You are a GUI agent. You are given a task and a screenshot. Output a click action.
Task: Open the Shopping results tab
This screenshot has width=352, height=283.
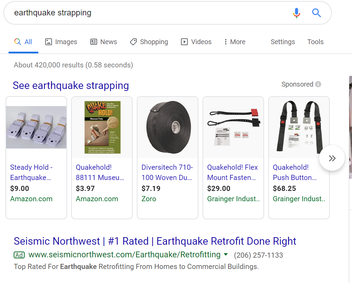[x=149, y=42]
